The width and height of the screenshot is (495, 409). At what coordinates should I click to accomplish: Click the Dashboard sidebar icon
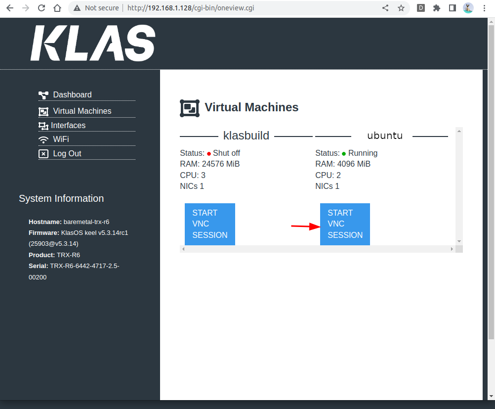pyautogui.click(x=43, y=95)
